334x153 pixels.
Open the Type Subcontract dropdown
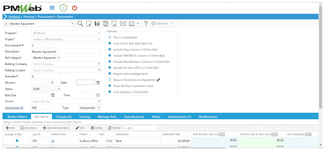tap(99, 108)
